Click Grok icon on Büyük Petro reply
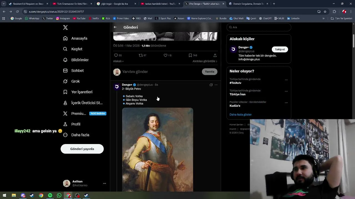Screen dimensions: 355x199 (x=211, y=85)
